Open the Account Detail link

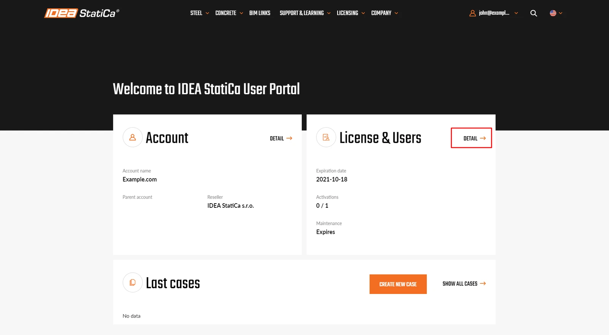pyautogui.click(x=281, y=139)
